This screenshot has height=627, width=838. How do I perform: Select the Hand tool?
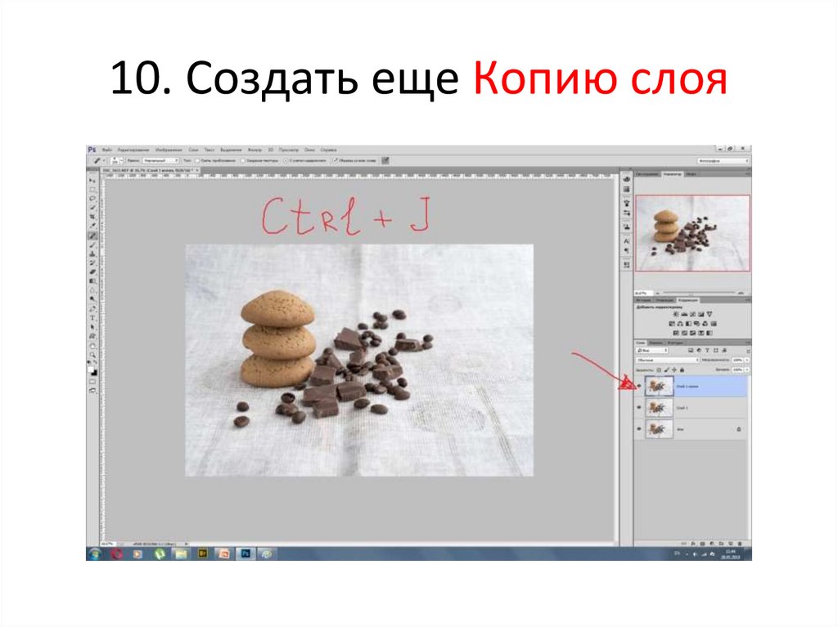92,346
